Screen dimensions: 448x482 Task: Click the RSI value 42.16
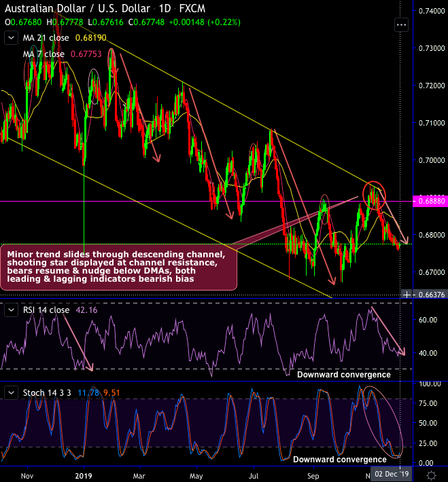86,310
